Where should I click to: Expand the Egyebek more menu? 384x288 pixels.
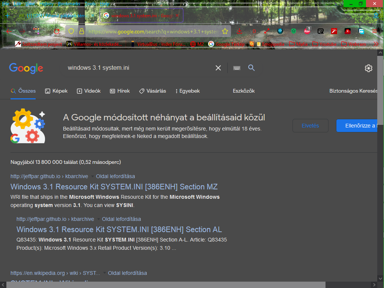187,91
